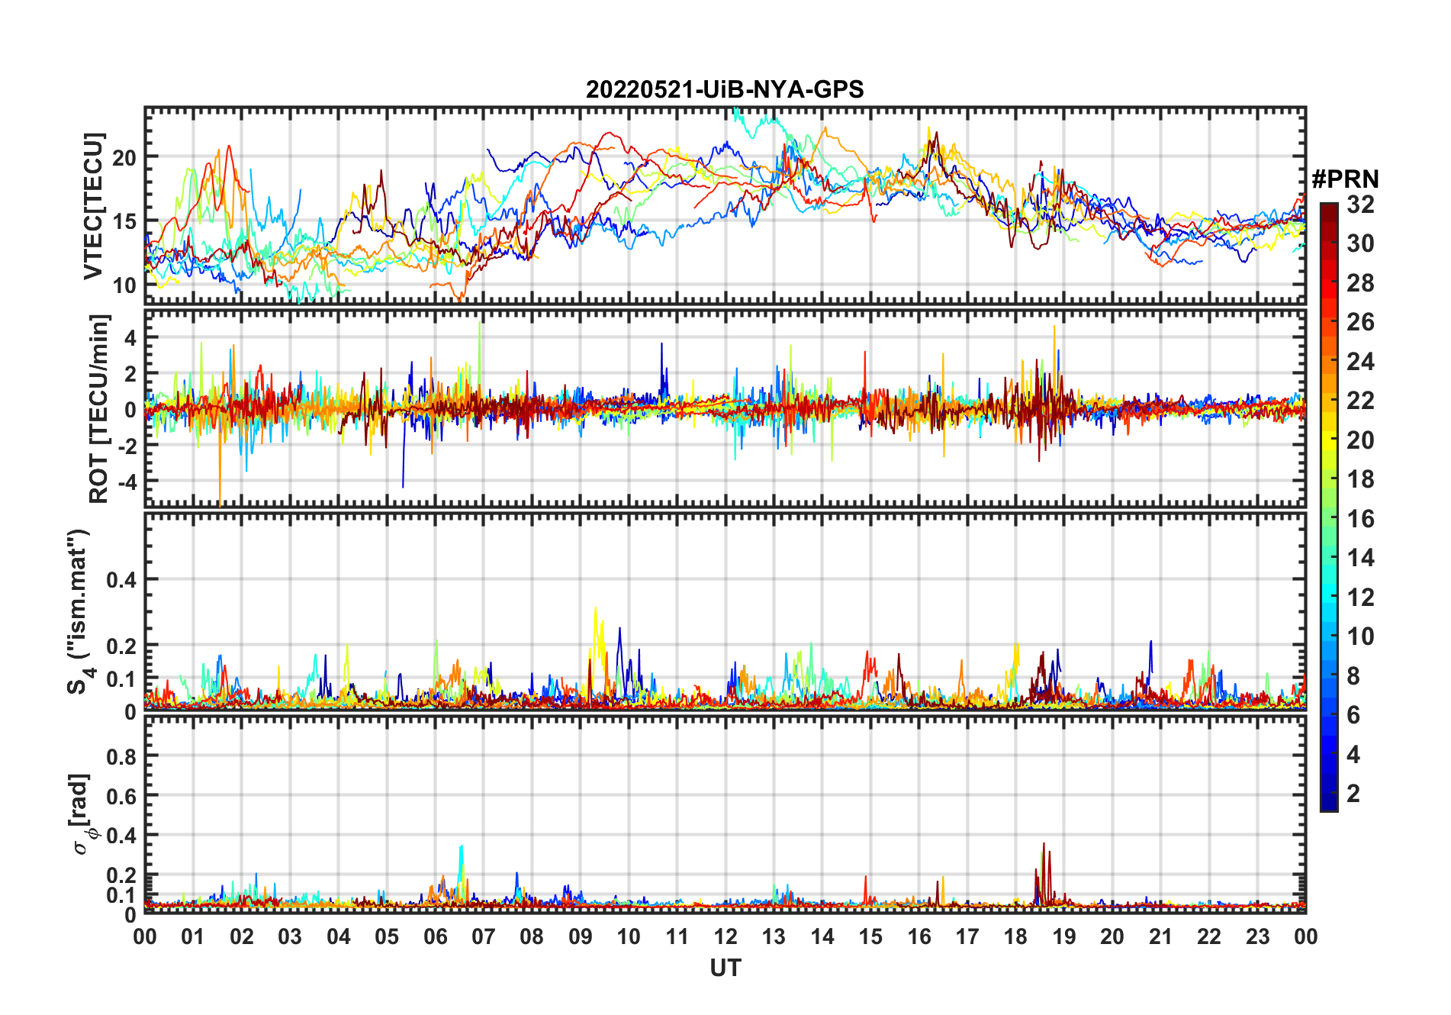Click the S4 scintillation plot panel
The width and height of the screenshot is (1451, 1015).
[x=725, y=611]
